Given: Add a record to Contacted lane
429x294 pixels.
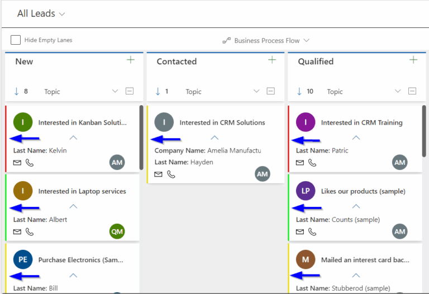Looking at the screenshot, I should [x=272, y=60].
